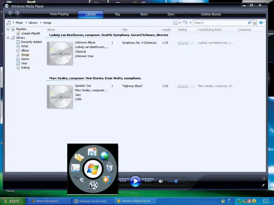The width and height of the screenshot is (274, 205).
Task: Switch to the Burn tab
Action: [x=144, y=14]
